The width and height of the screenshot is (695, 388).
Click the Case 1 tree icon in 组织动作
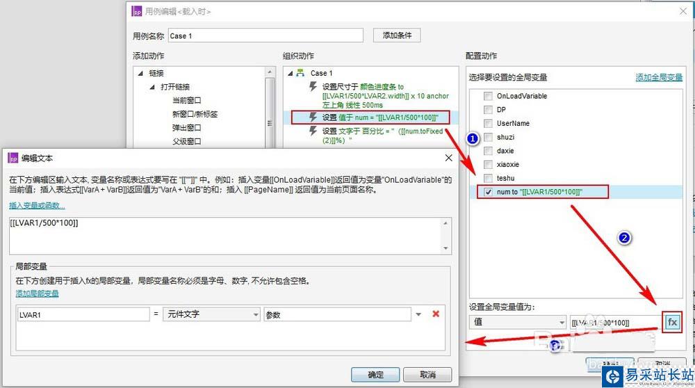click(300, 73)
